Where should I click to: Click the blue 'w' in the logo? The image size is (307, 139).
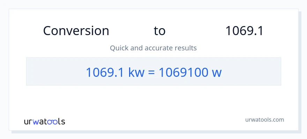pyautogui.click(x=36, y=122)
